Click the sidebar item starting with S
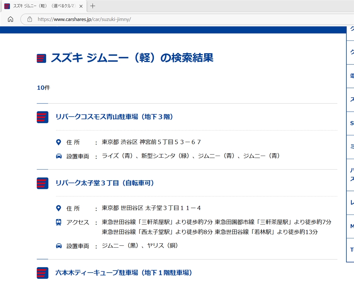 tap(350, 123)
